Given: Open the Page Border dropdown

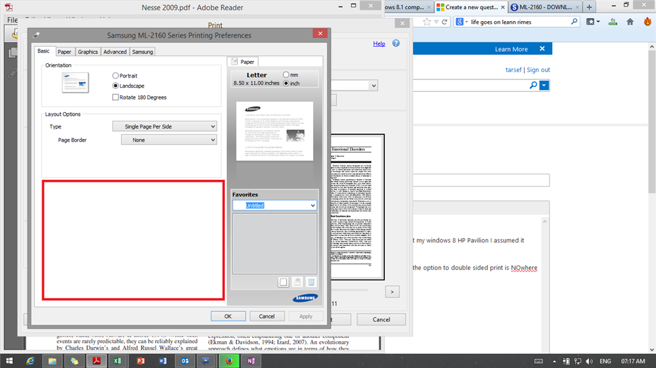Looking at the screenshot, I should click(x=168, y=140).
